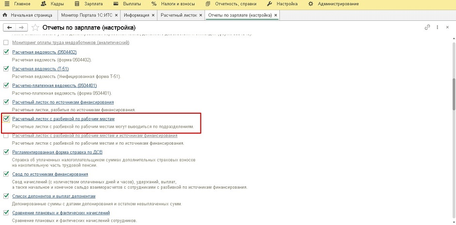456x225 pixels.
Task: Uncheck Расчетный листок по источникам финансирования checkbox
Action: pyautogui.click(x=6, y=102)
